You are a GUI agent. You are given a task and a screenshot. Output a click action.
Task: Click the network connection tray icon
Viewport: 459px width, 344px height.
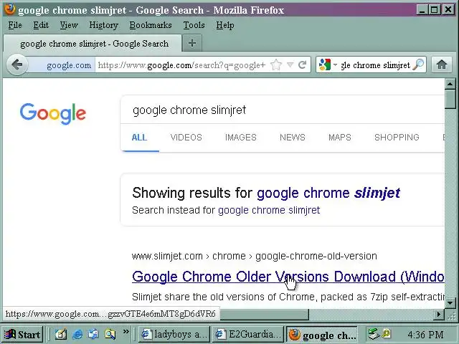(374, 334)
